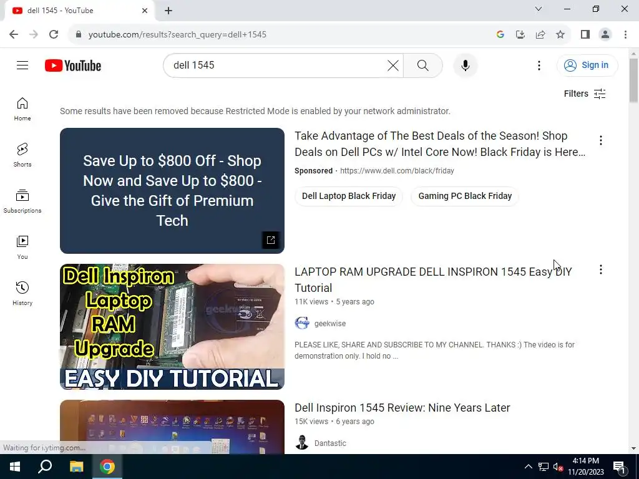Click the geekwise channel avatar

pos(302,324)
